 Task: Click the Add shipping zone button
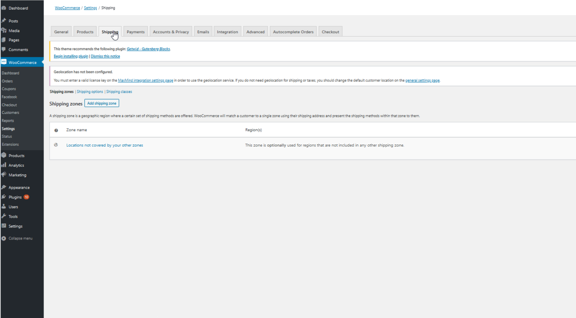click(x=102, y=103)
